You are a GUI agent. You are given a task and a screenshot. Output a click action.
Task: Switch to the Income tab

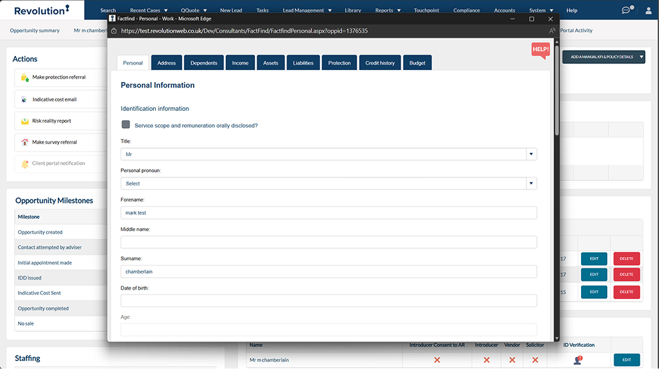coord(240,63)
